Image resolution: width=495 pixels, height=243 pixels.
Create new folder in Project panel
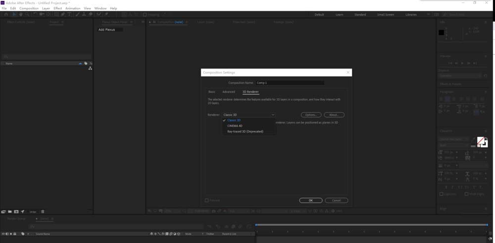pyautogui.click(x=10, y=211)
